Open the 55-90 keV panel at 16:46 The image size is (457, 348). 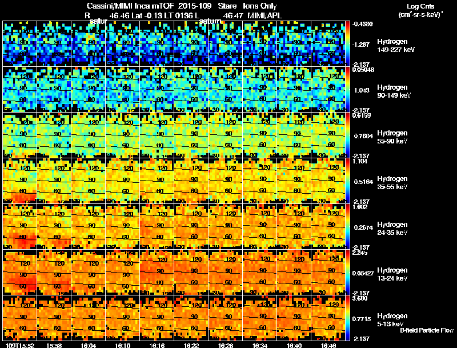click(x=328, y=135)
